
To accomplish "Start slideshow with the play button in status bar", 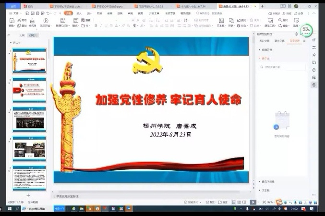I will 253,202.
